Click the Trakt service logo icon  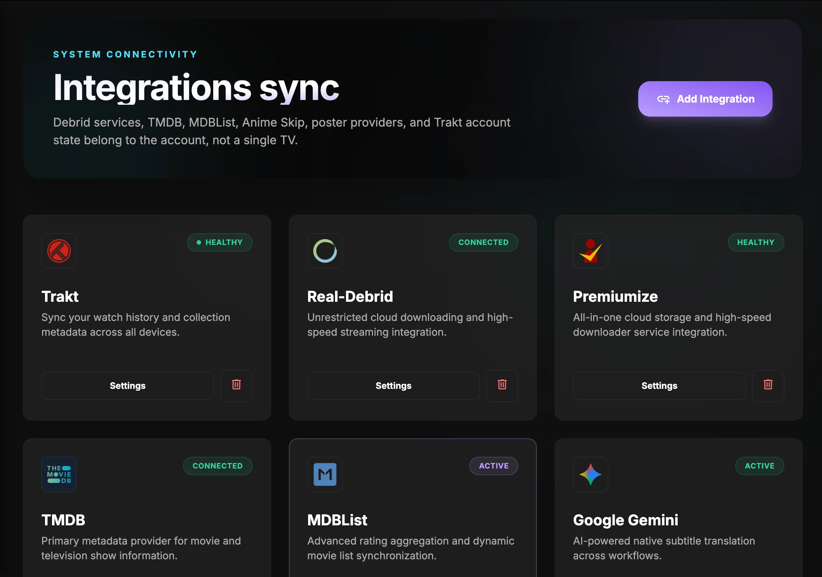tap(59, 251)
